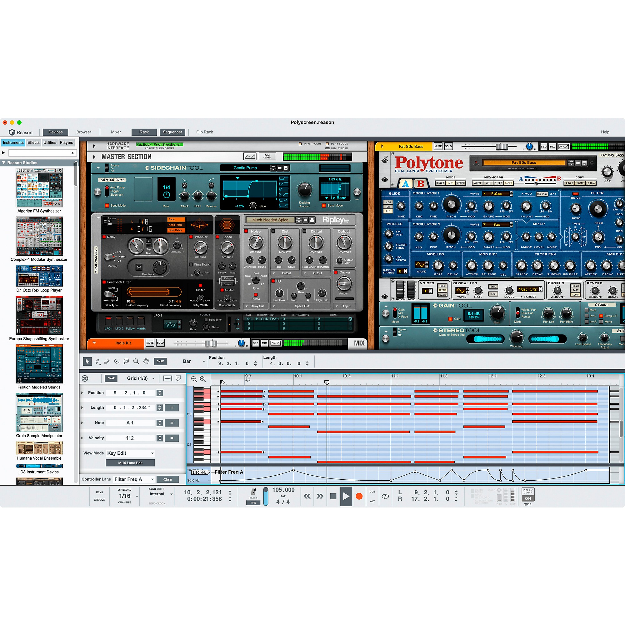
Task: Activate the Magnify tool
Action: (136, 361)
